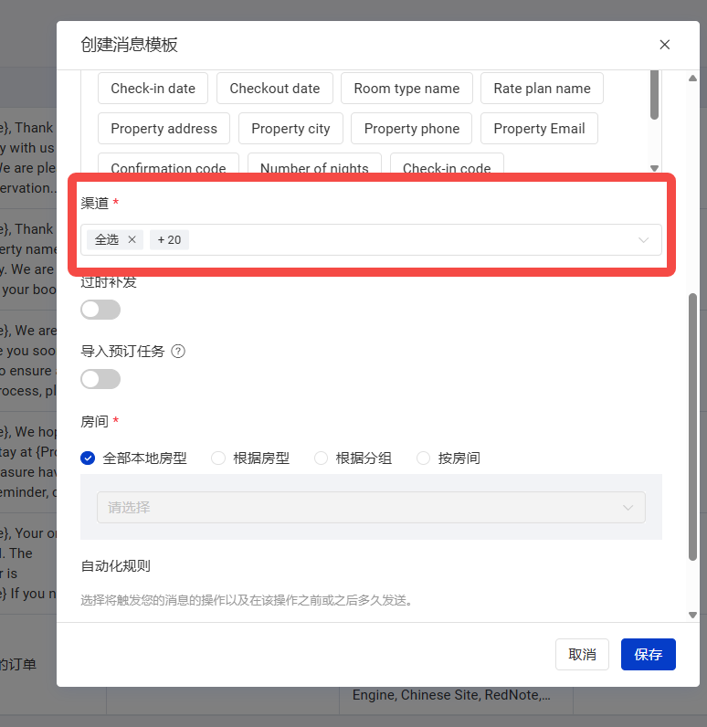The height and width of the screenshot is (727, 707).
Task: Click the main dialog scrollbar thumb
Action: coord(692,427)
